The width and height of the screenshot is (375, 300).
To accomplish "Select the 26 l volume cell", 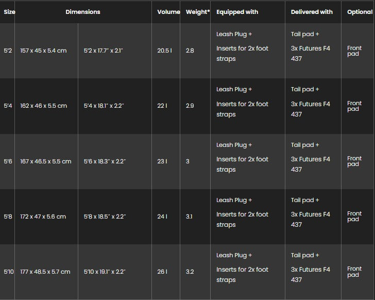I will tap(162, 272).
